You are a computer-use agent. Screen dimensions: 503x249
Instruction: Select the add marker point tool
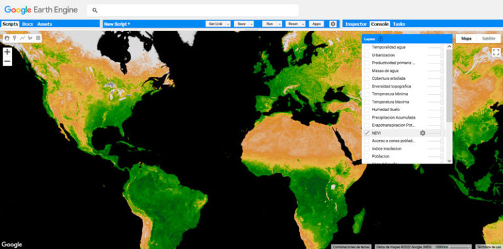[14, 38]
